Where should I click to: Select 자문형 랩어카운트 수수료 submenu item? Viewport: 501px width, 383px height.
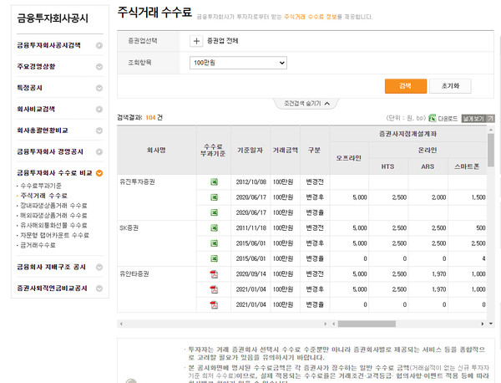click(54, 236)
